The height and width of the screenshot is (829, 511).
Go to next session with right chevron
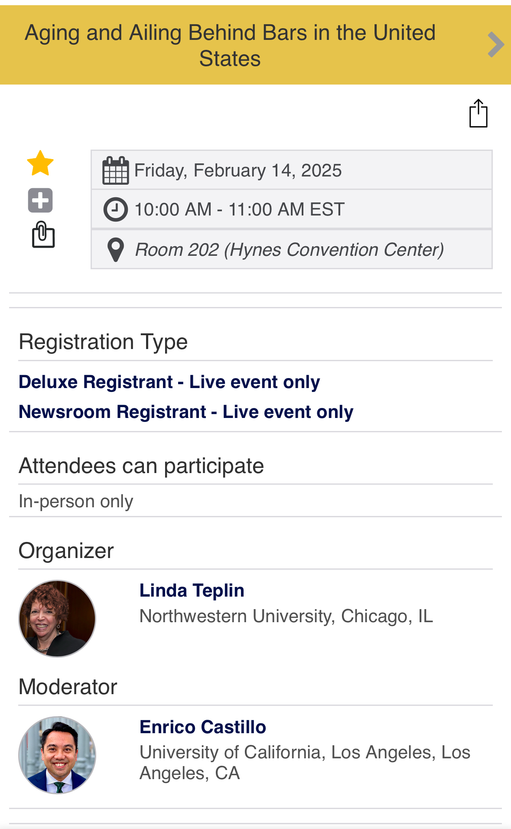(x=495, y=45)
